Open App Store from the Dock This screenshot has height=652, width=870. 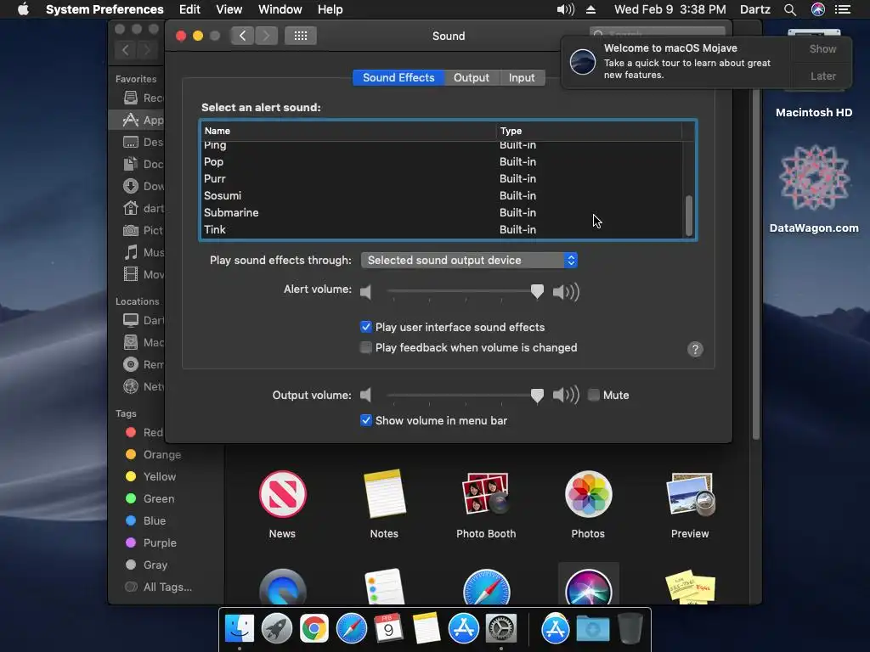pos(463,629)
